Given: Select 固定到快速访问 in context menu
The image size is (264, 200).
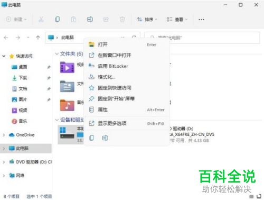Looking at the screenshot, I should tap(127, 88).
